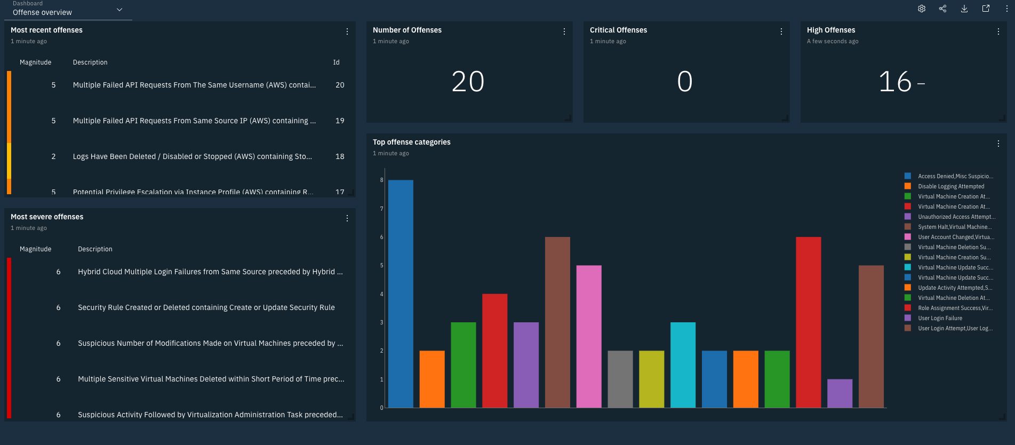Open the dashboard-level overflow menu
This screenshot has height=445, width=1015.
[x=1007, y=9]
